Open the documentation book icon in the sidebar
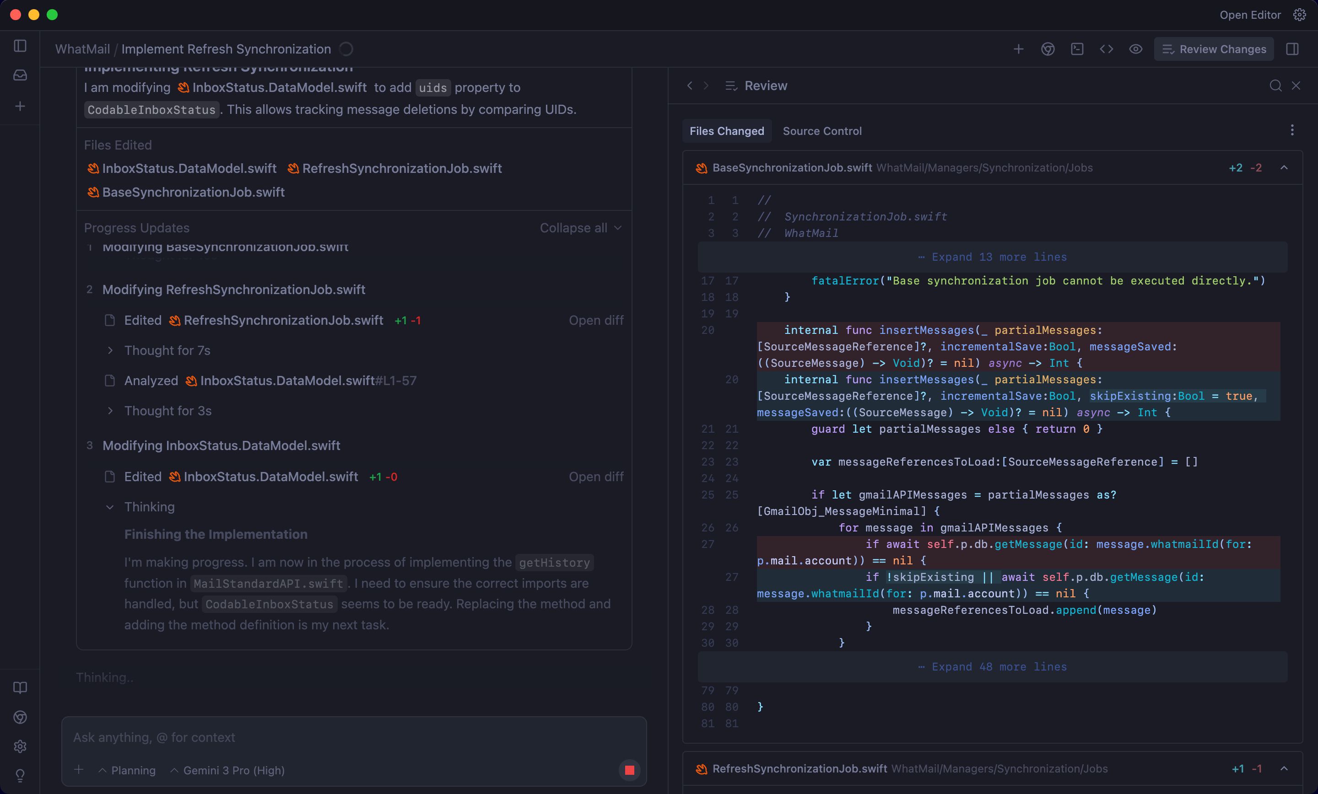Image resolution: width=1318 pixels, height=794 pixels. pyautogui.click(x=20, y=689)
